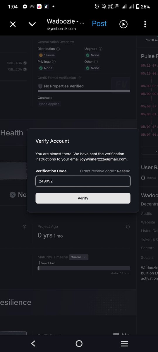158x352 pixels.
Task: Tap the blue Post link
Action: [99, 23]
